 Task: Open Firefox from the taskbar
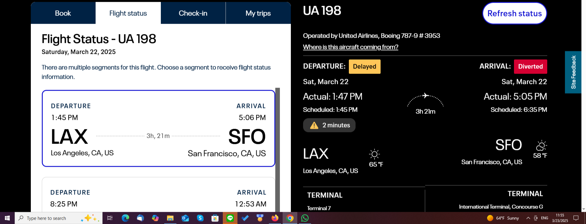pos(275,218)
